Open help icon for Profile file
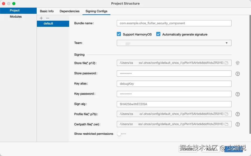Viewport: 251px width, 156px height. [238, 114]
